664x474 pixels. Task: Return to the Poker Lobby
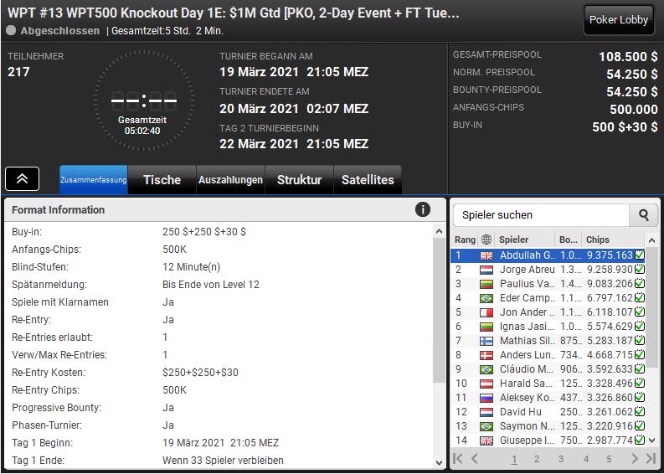(x=619, y=19)
